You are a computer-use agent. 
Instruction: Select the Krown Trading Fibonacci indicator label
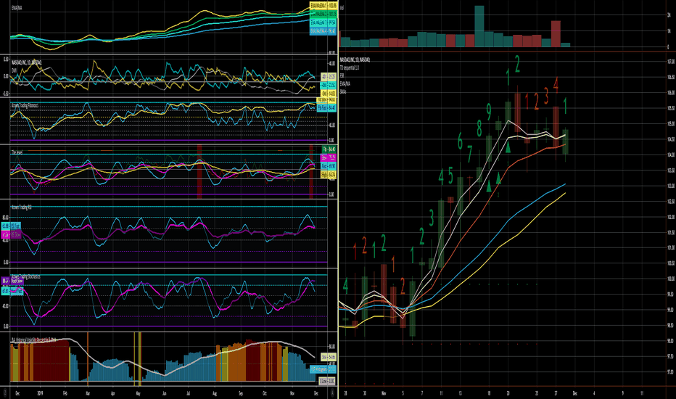25,105
